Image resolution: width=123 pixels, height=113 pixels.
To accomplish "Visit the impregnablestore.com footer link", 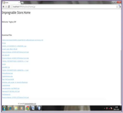I will click(30, 104).
